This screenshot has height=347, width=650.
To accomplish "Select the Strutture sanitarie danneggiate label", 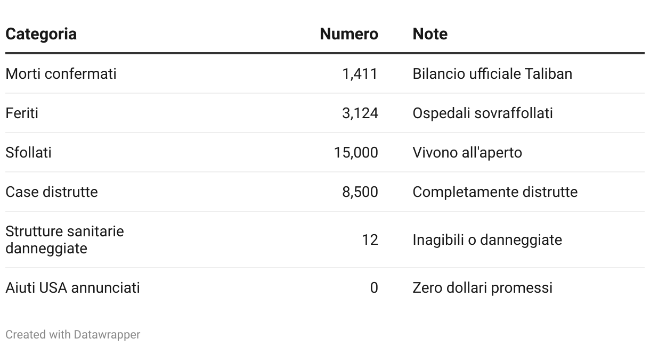I will click(64, 239).
